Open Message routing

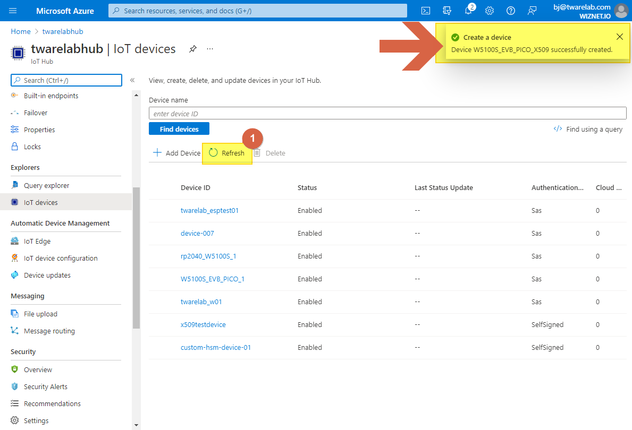coord(49,331)
